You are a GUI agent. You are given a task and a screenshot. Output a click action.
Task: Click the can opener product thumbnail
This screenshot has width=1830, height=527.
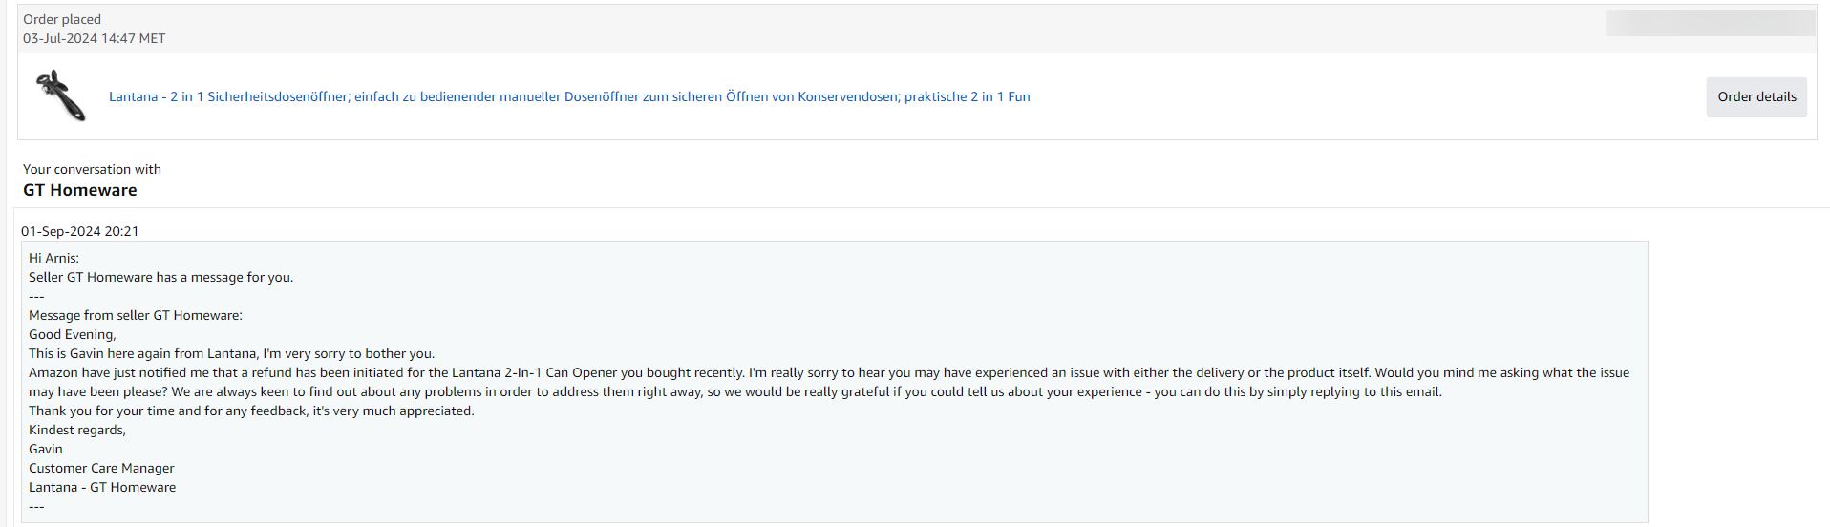click(x=61, y=95)
